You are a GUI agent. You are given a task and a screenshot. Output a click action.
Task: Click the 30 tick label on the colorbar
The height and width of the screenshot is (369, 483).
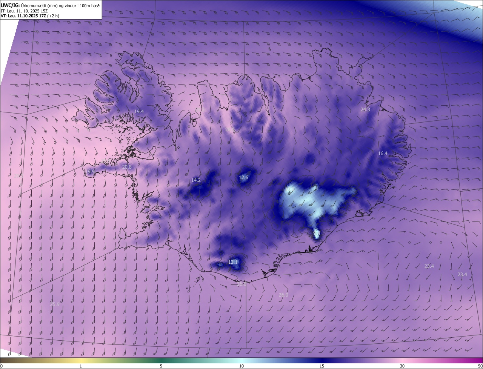(x=402, y=366)
